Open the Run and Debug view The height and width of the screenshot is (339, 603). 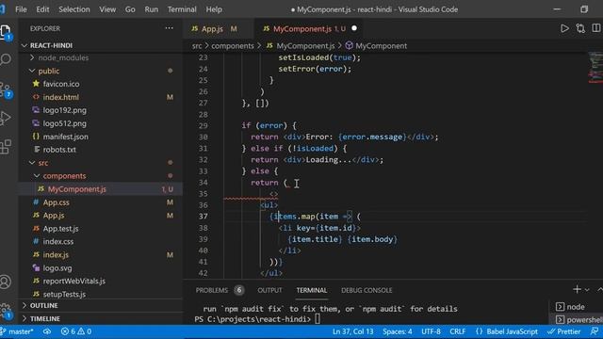pos(6,118)
